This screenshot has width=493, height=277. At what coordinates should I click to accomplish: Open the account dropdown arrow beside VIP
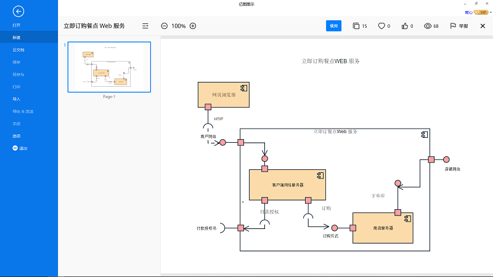491,12
